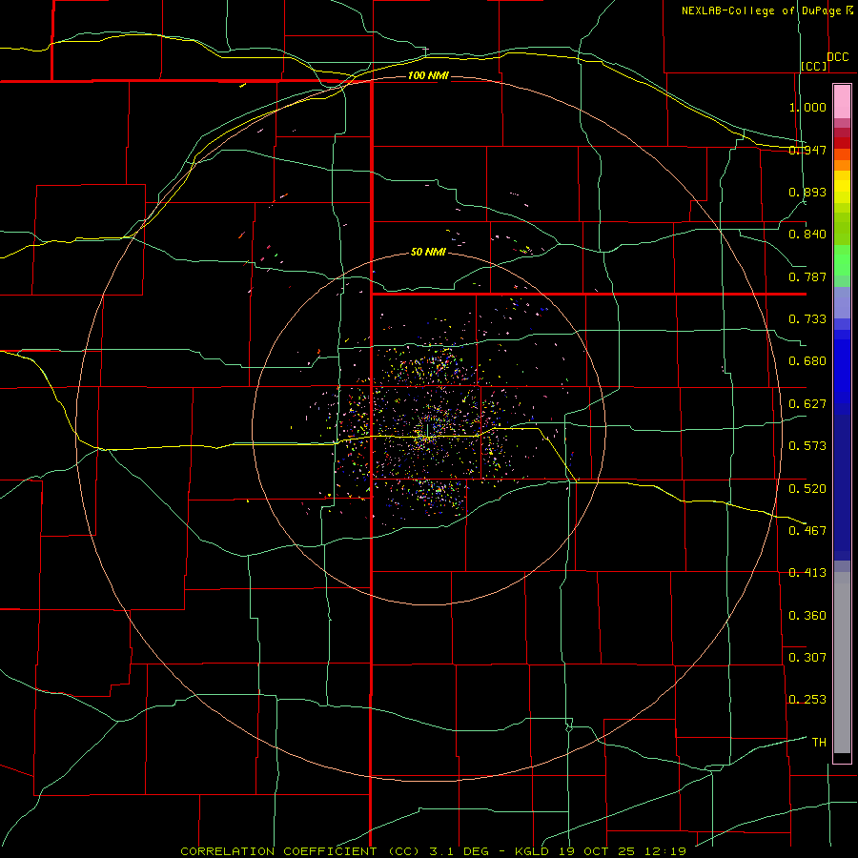Click the 0.467 color scale value
The width and height of the screenshot is (858, 858).
point(807,531)
